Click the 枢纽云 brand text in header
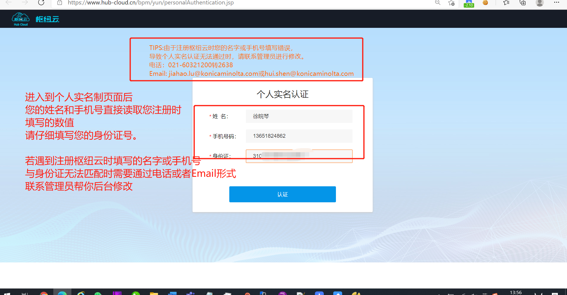 coord(47,19)
